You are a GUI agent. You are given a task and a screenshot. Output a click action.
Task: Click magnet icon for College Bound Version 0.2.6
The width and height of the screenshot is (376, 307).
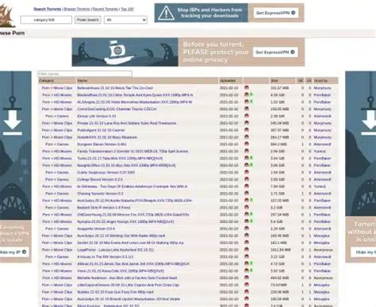pyautogui.click(x=247, y=179)
